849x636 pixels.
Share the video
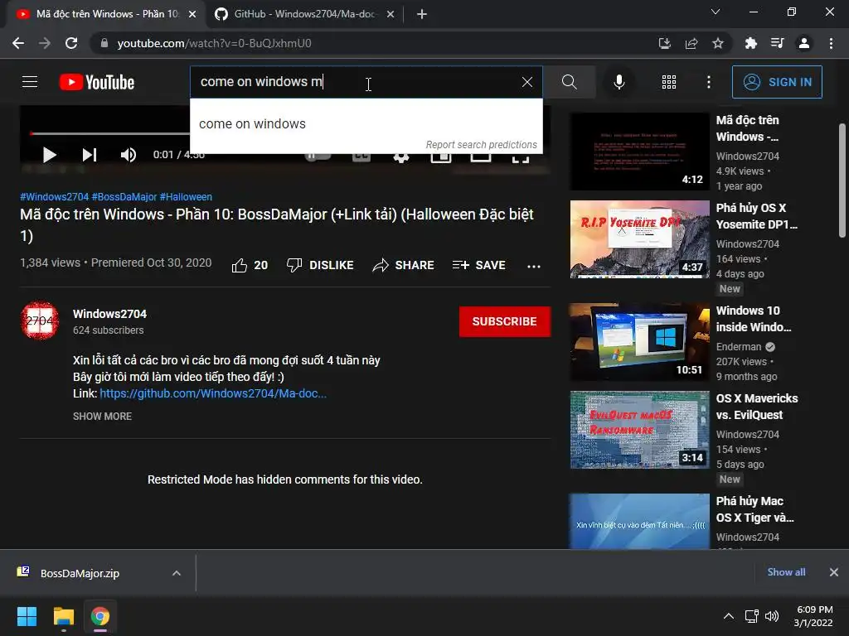coord(404,265)
